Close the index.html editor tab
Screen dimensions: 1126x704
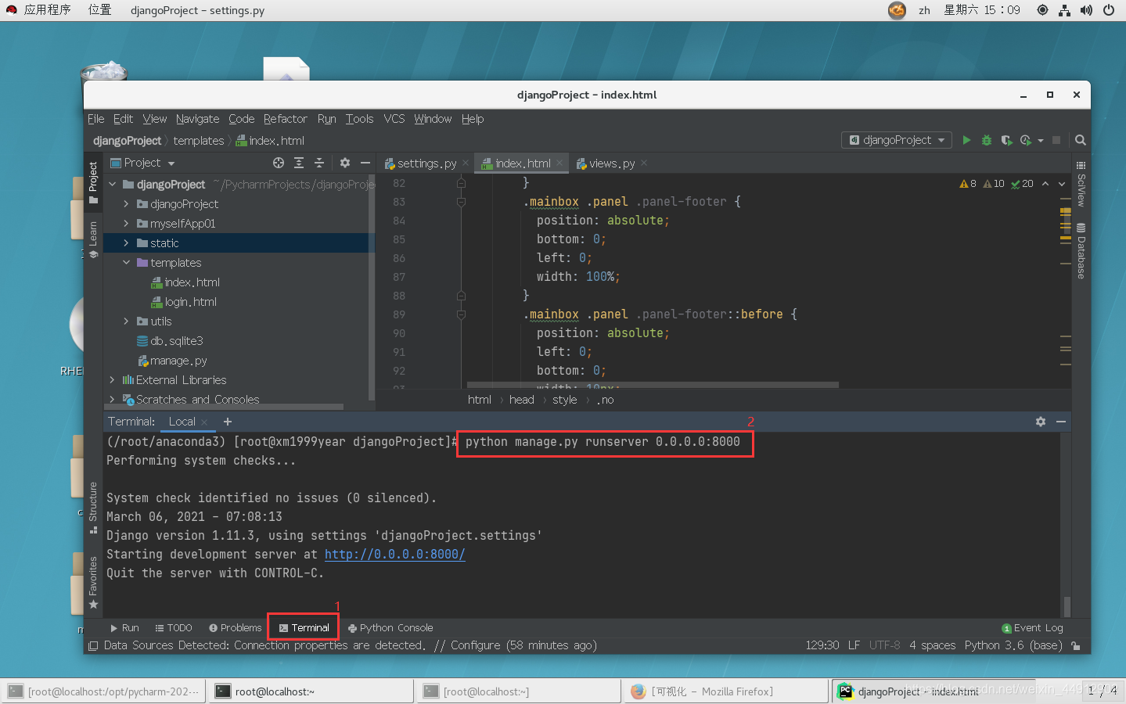(559, 163)
